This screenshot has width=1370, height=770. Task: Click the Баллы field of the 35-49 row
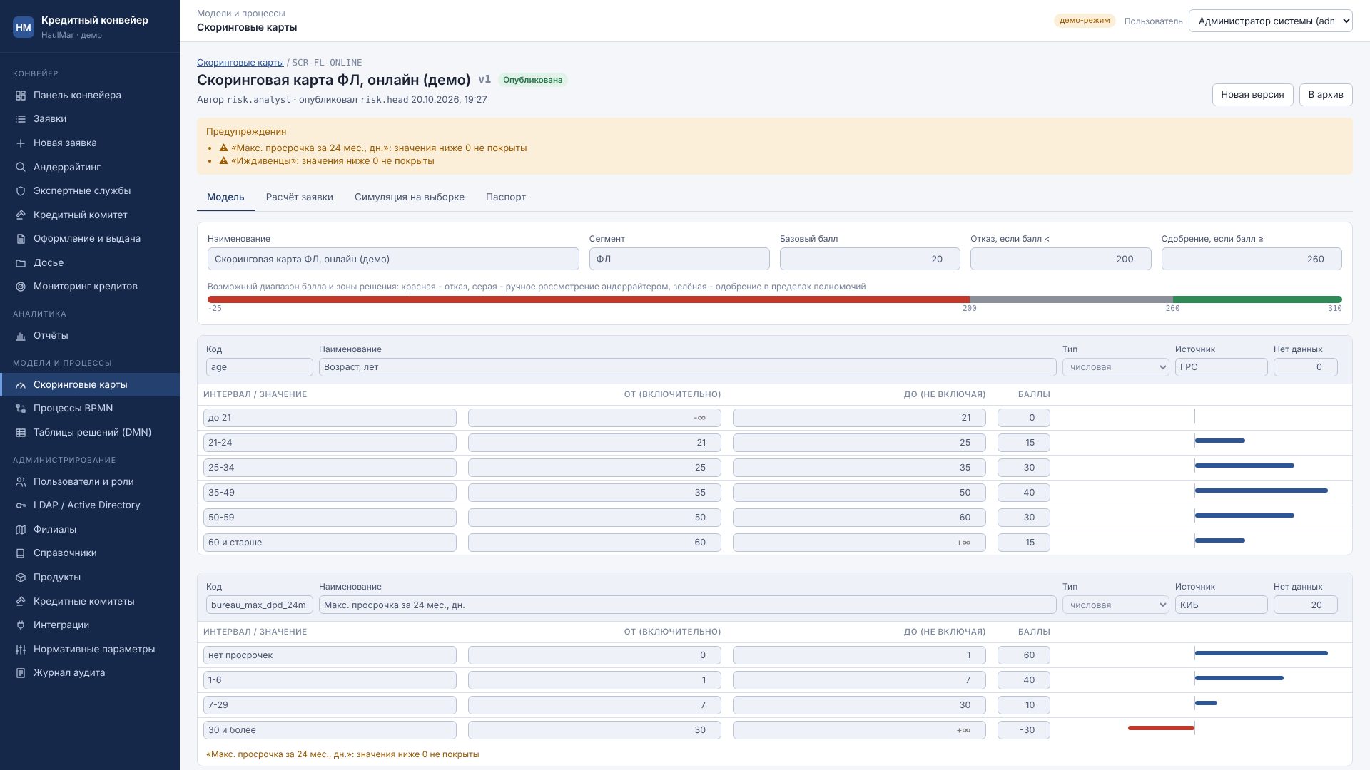(1023, 493)
